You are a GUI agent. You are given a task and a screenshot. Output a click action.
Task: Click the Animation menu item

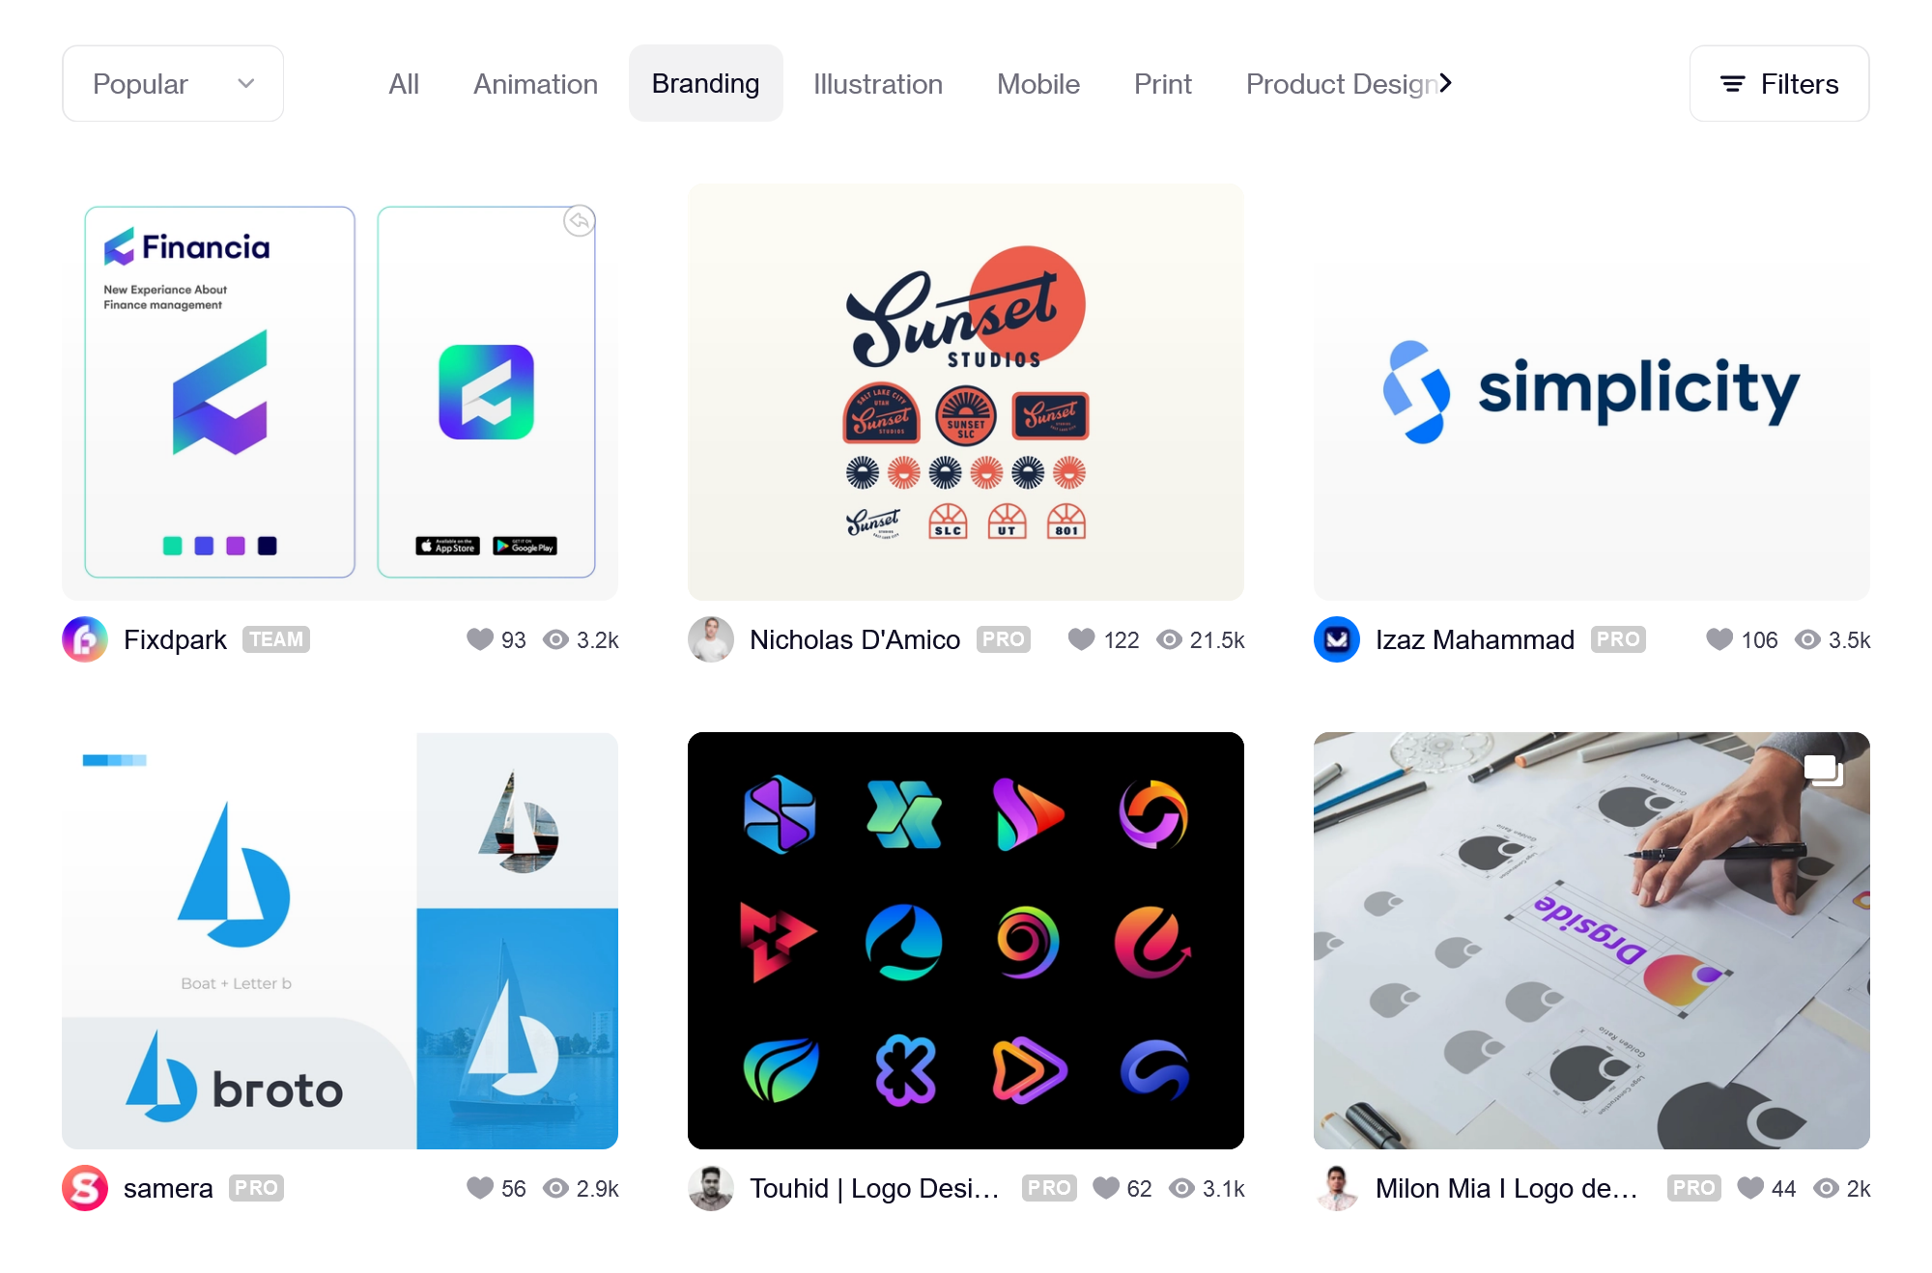[x=535, y=82]
